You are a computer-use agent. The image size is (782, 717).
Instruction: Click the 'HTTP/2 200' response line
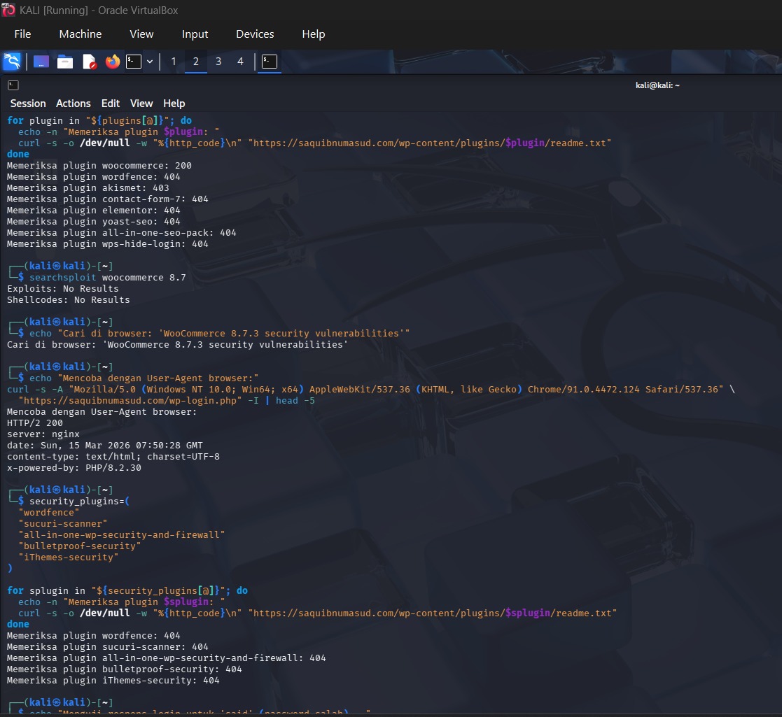click(35, 423)
